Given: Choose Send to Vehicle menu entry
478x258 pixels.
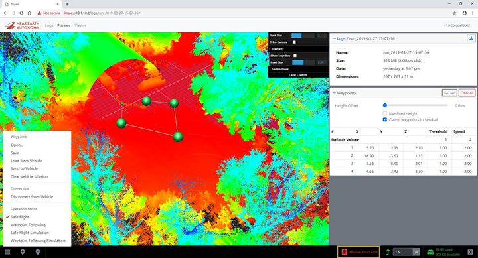Looking at the screenshot, I should [x=24, y=168].
